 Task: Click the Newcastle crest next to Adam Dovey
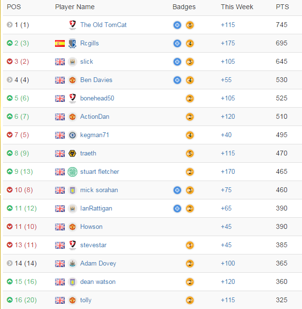72,264
